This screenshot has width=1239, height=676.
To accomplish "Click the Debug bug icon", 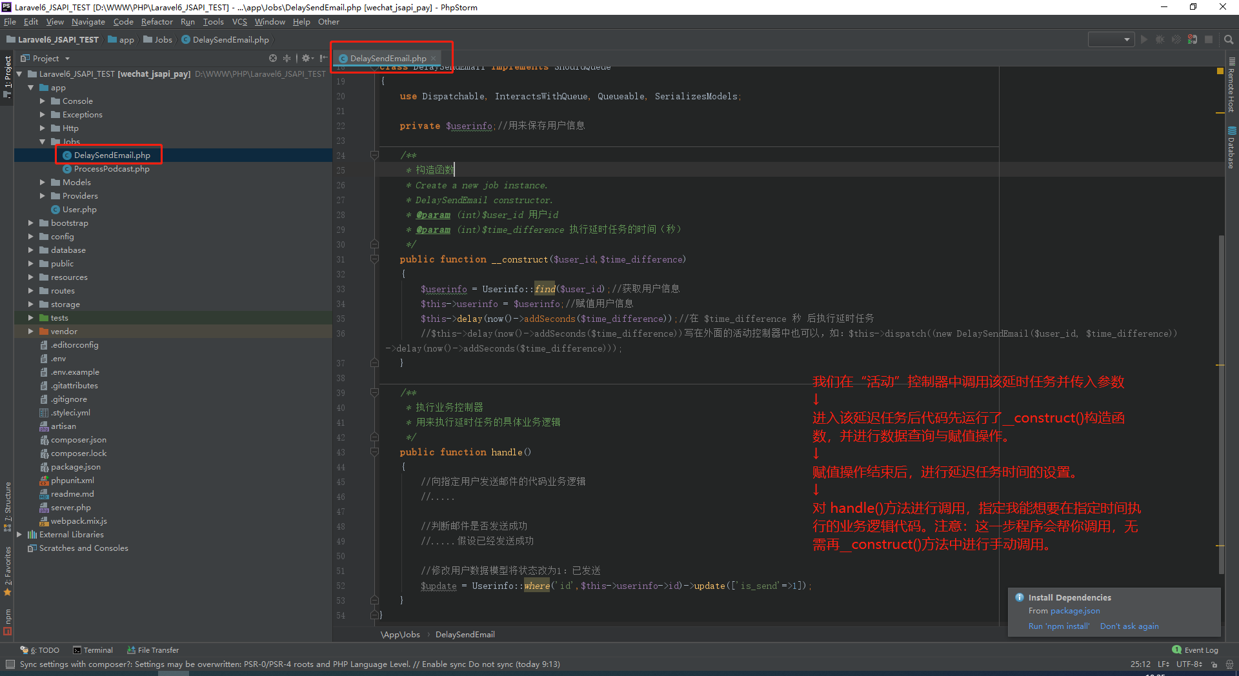I will [1160, 39].
